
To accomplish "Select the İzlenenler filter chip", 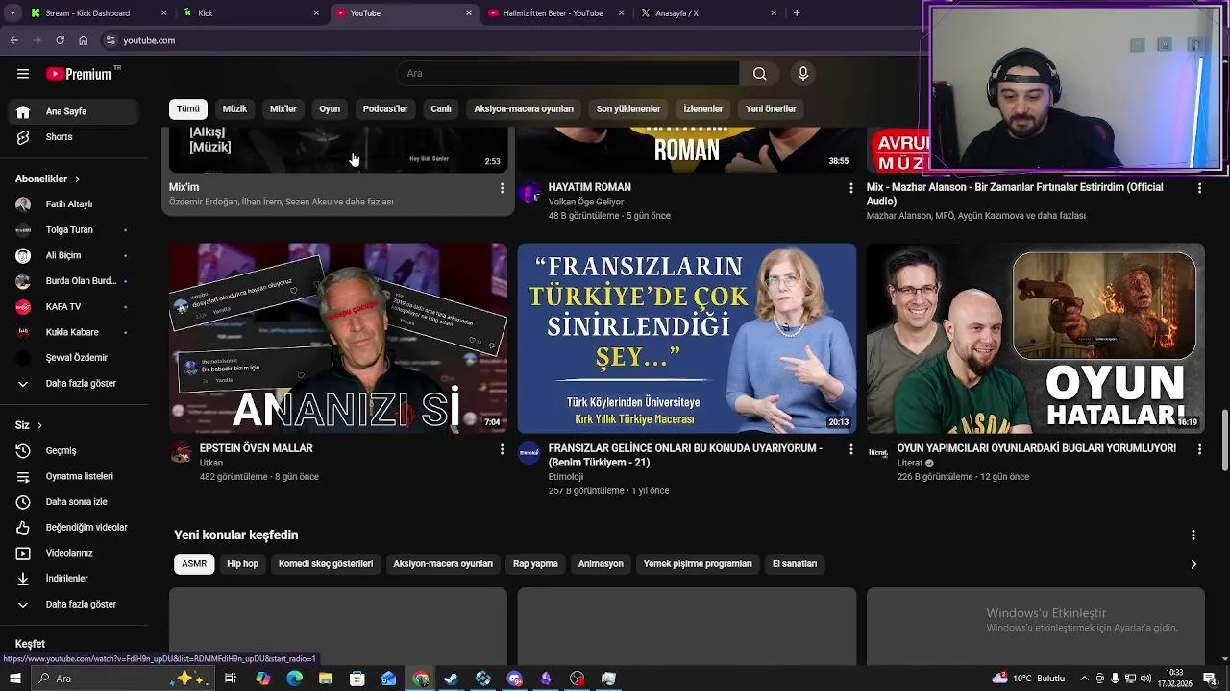I will tap(702, 109).
